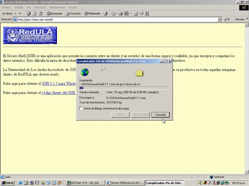Click the Abrir button in download dialog
Viewport: 249px width, 186px height.
click(121, 115)
